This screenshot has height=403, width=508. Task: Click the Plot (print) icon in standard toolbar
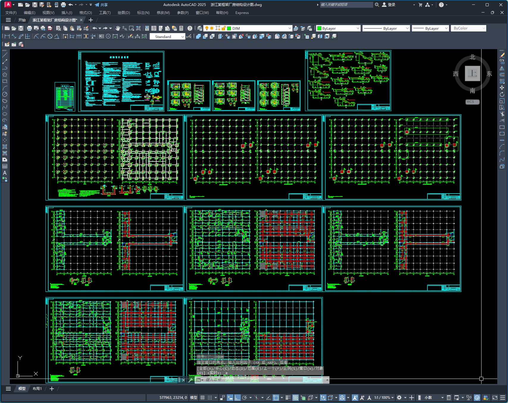pyautogui.click(x=29, y=28)
